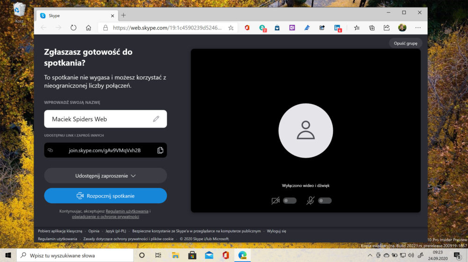Click the taskbar search box
Viewport: 468px width, 262px height.
coord(75,255)
